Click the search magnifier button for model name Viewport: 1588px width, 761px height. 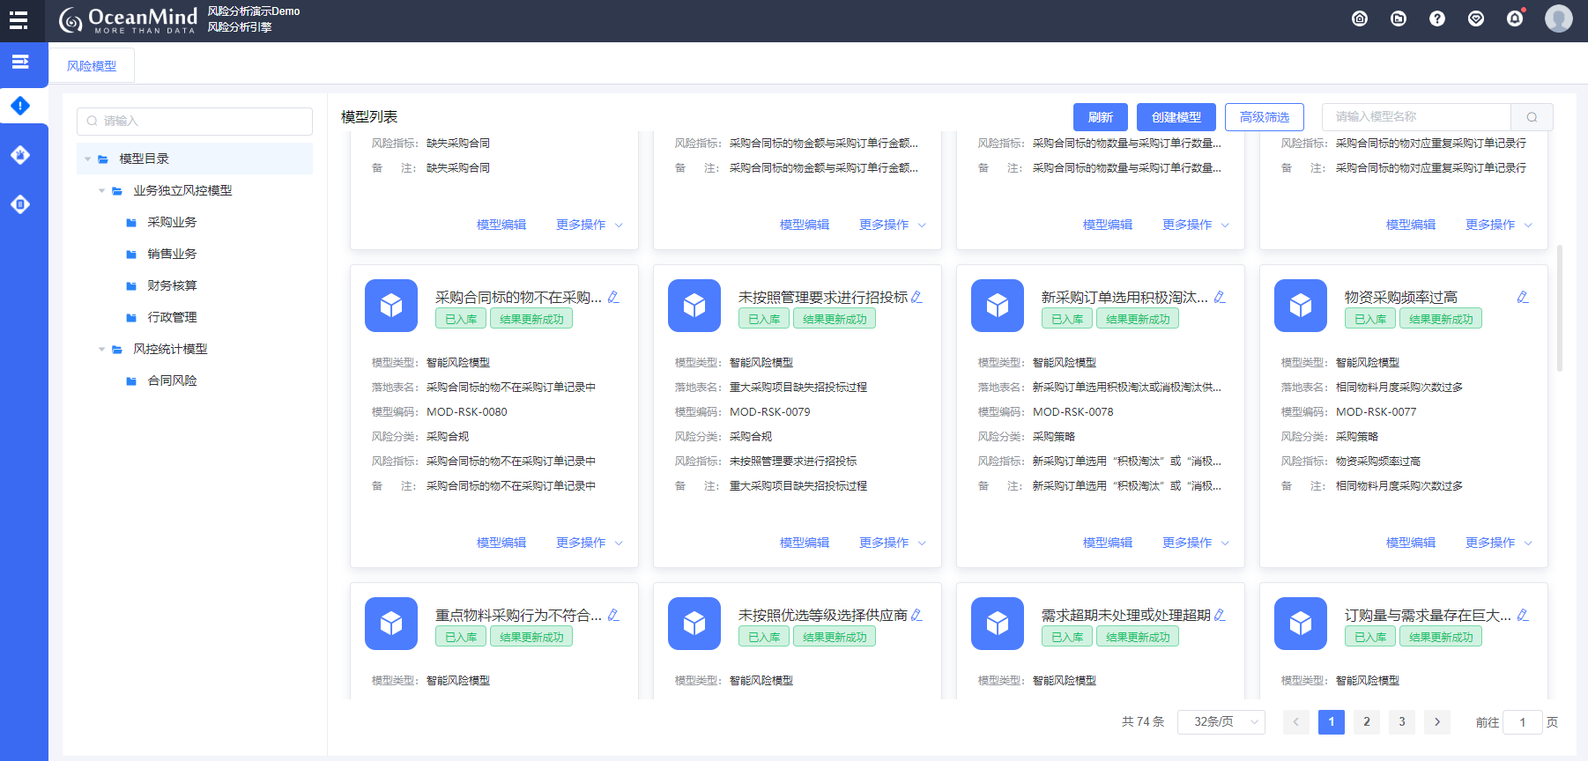click(x=1532, y=117)
